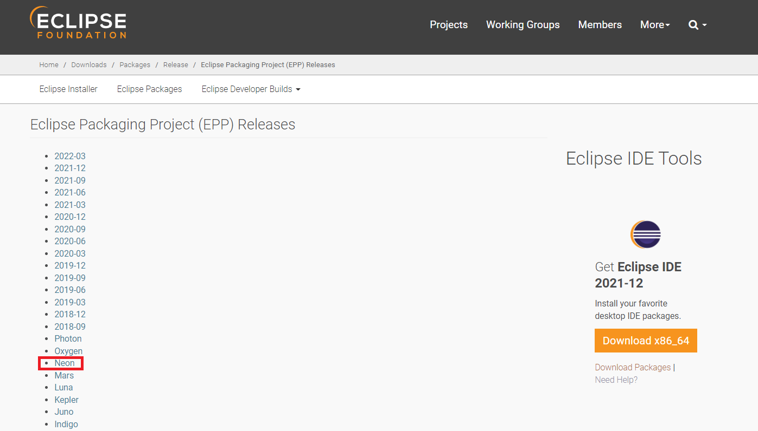Open the 2019-06 release link

(70, 290)
